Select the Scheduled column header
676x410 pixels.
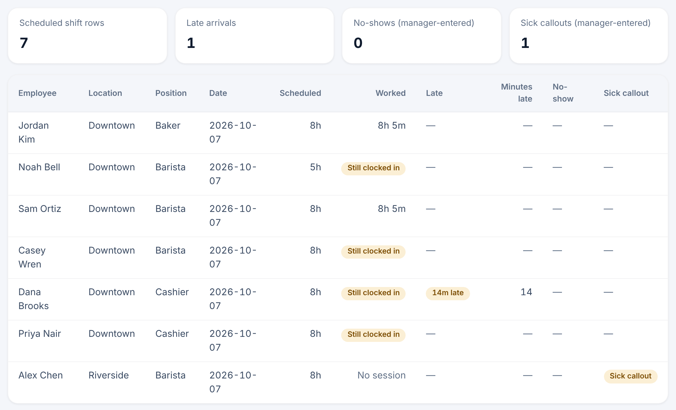click(x=300, y=93)
